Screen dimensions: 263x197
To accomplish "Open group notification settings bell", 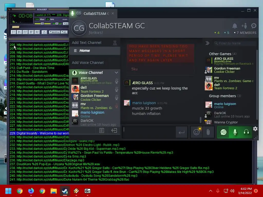I will pos(235,26).
